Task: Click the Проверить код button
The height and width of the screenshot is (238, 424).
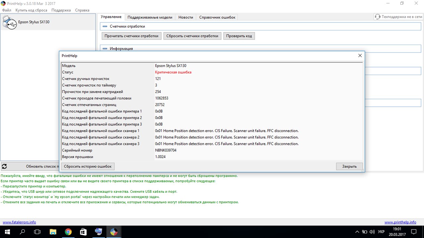Action: click(x=239, y=36)
